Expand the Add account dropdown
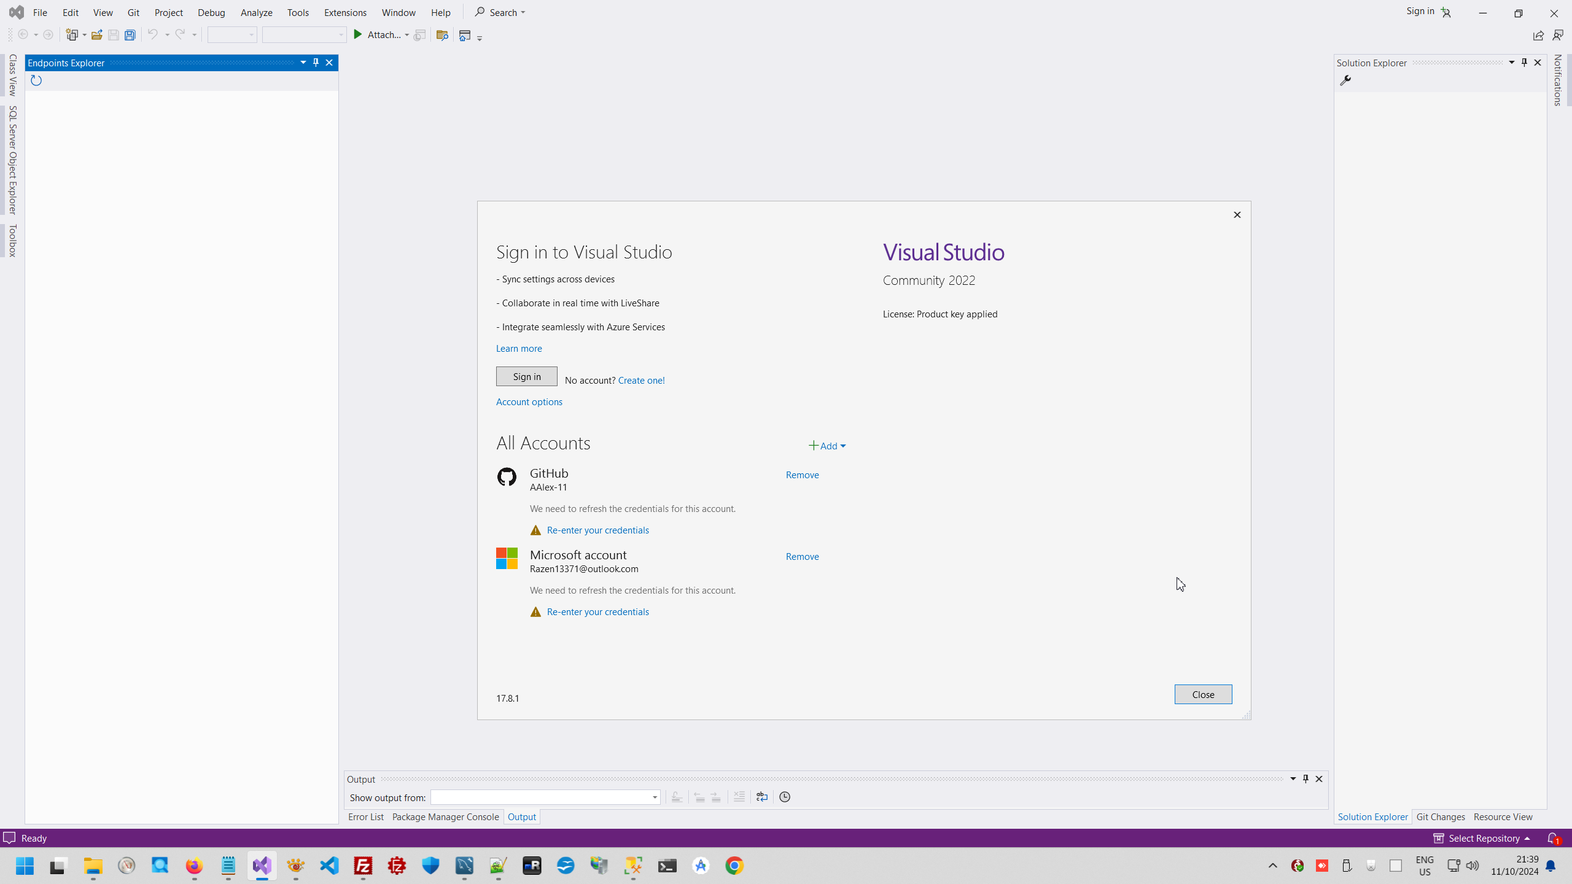The height and width of the screenshot is (884, 1572). click(827, 446)
